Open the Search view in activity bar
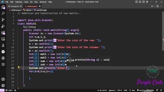Image resolution: width=164 pixels, height=92 pixels. tap(3, 14)
